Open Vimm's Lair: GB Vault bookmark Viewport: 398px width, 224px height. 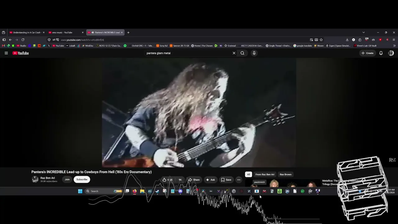(x=365, y=46)
